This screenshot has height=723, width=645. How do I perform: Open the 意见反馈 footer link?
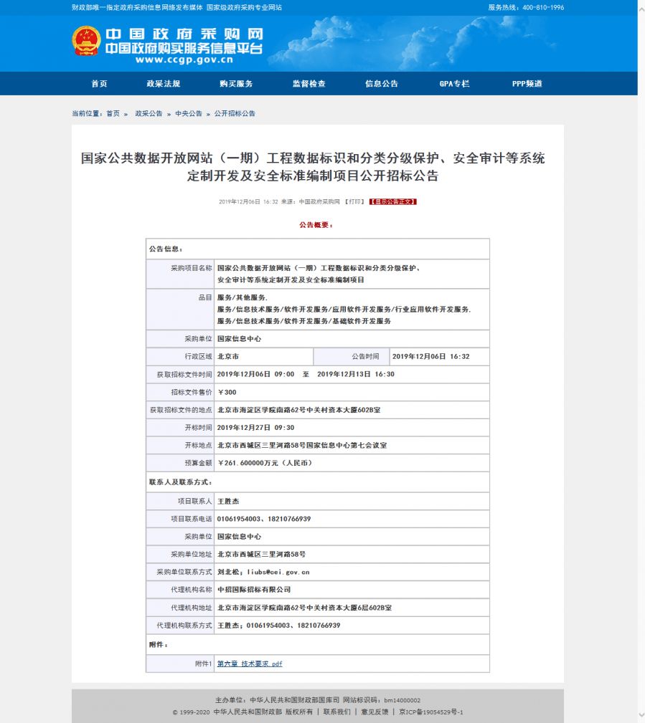[375, 712]
